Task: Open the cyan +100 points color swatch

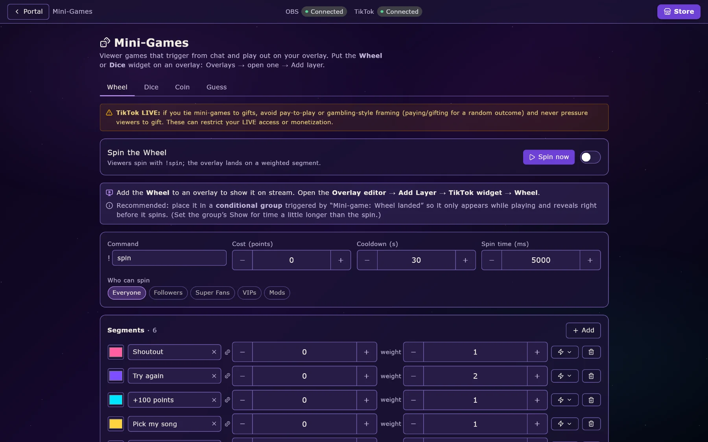Action: click(116, 400)
